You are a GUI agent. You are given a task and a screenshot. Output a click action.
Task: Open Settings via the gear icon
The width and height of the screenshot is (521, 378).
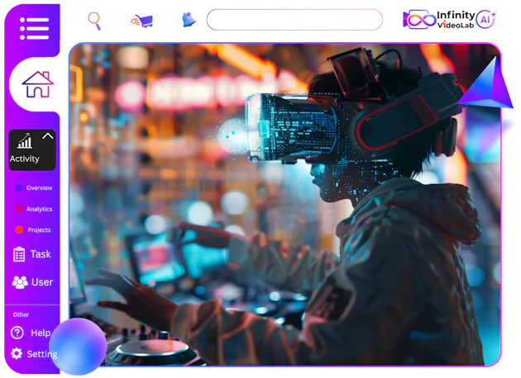[x=17, y=353]
